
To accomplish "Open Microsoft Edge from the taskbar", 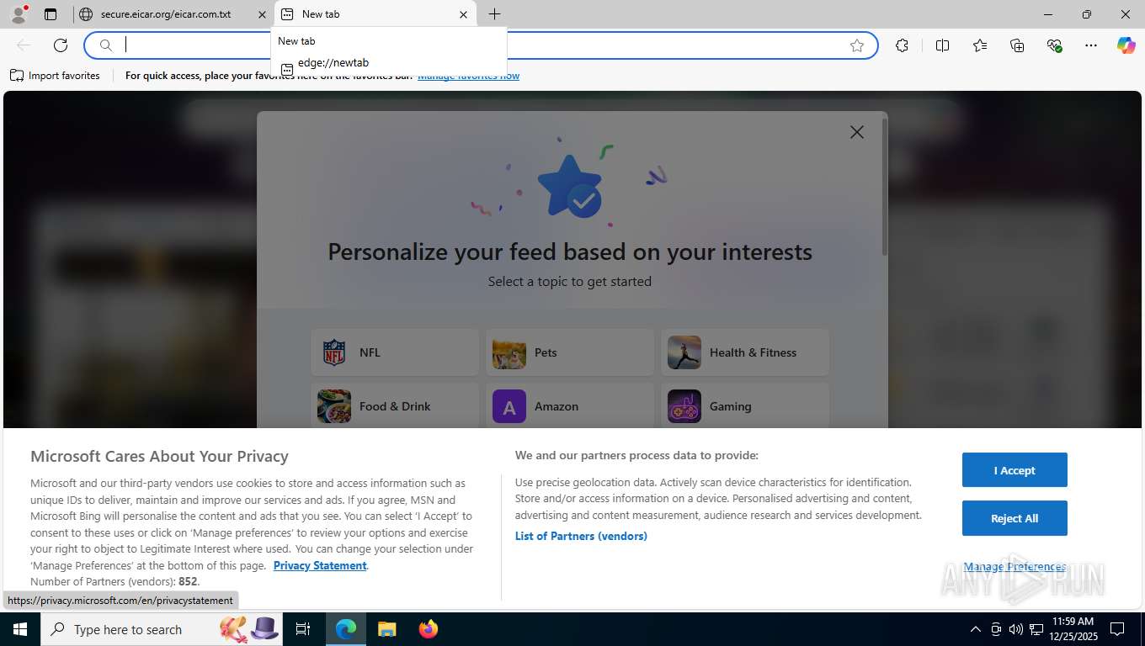I will coord(346,629).
